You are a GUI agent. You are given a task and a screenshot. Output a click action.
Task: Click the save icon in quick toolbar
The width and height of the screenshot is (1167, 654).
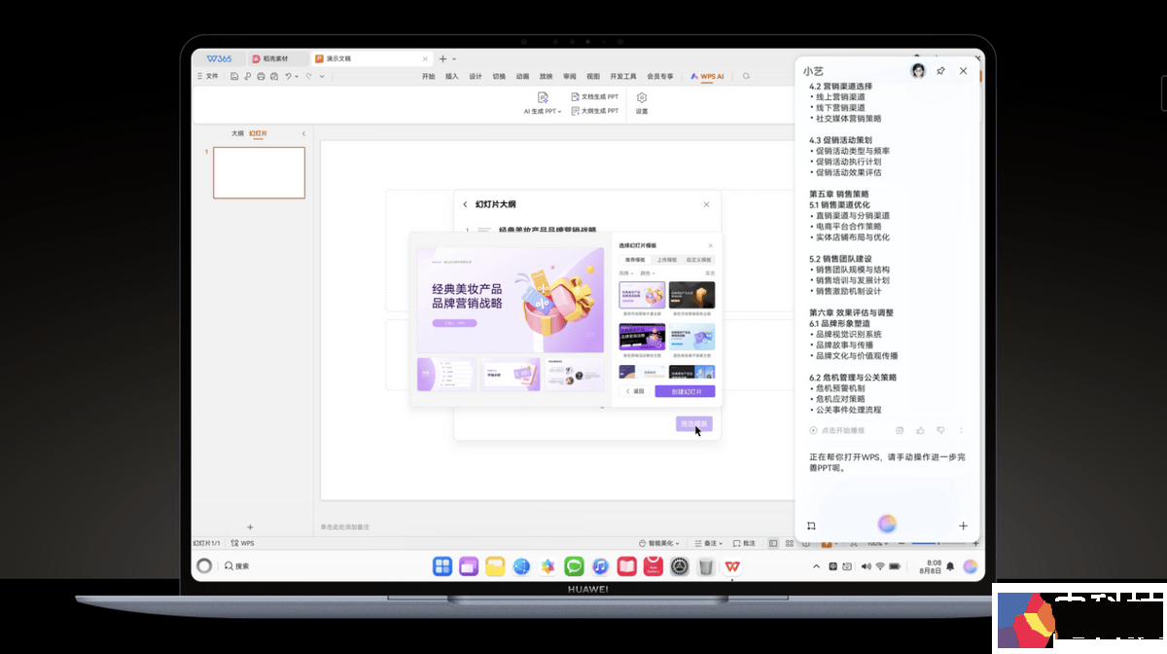pyautogui.click(x=235, y=76)
